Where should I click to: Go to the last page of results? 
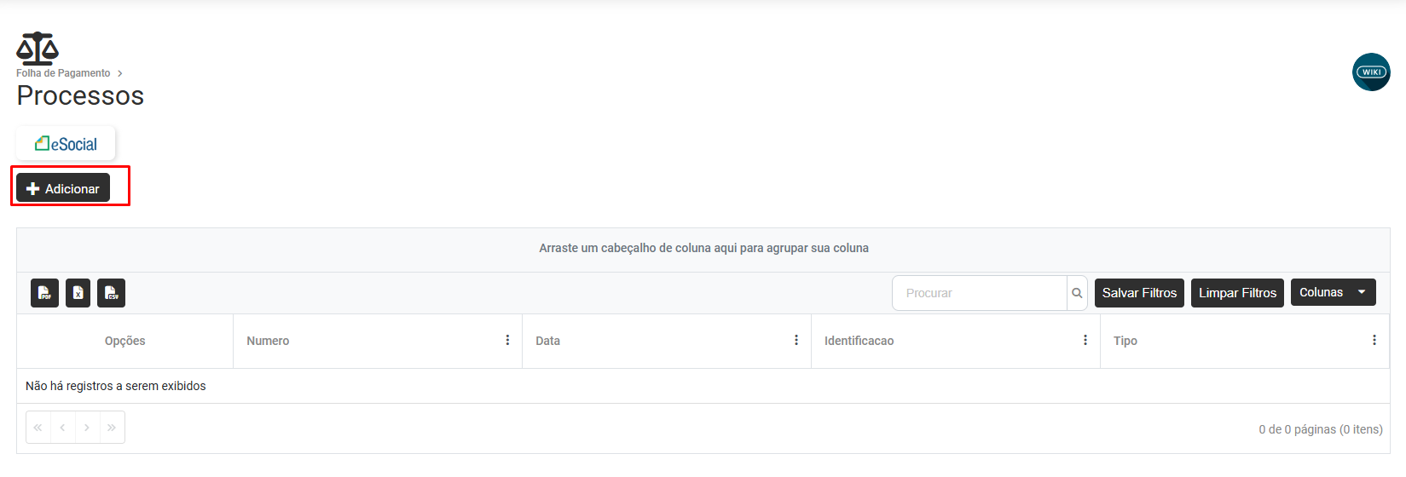tap(112, 428)
